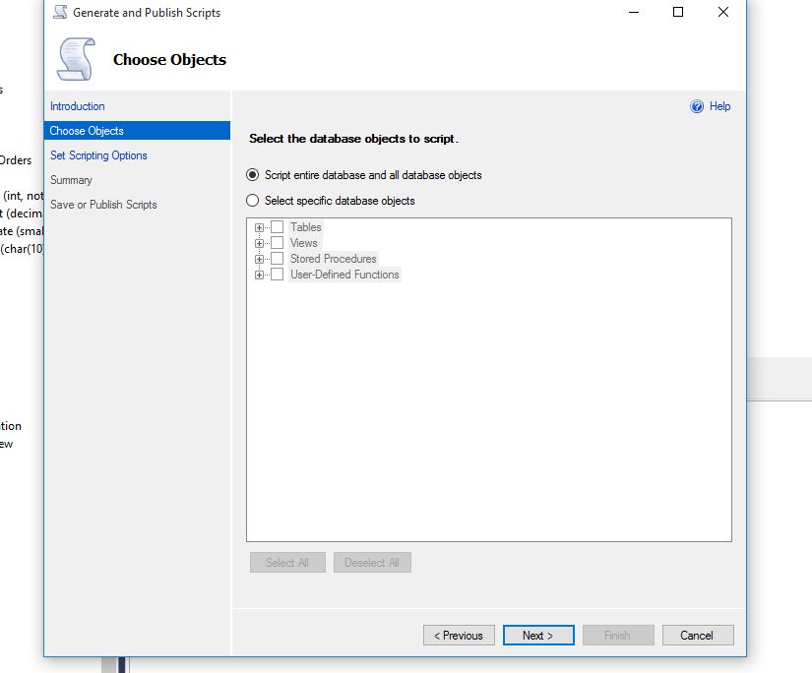Viewport: 812px width, 673px height.
Task: Click the Previous button
Action: pos(459,636)
